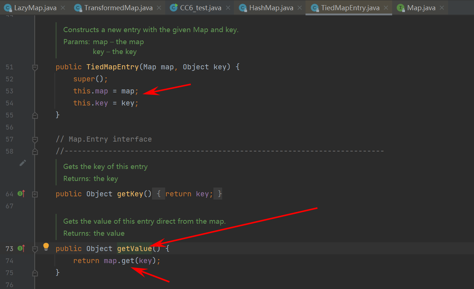
Task: Click the 'Map map' constructor parameter
Action: 159,67
